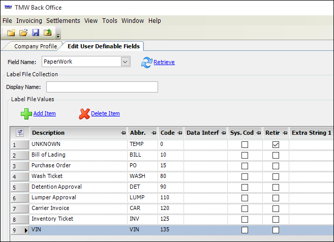Tick Retired checkbox for Wash Ticket row
Image resolution: width=334 pixels, height=242 pixels.
[x=276, y=176]
